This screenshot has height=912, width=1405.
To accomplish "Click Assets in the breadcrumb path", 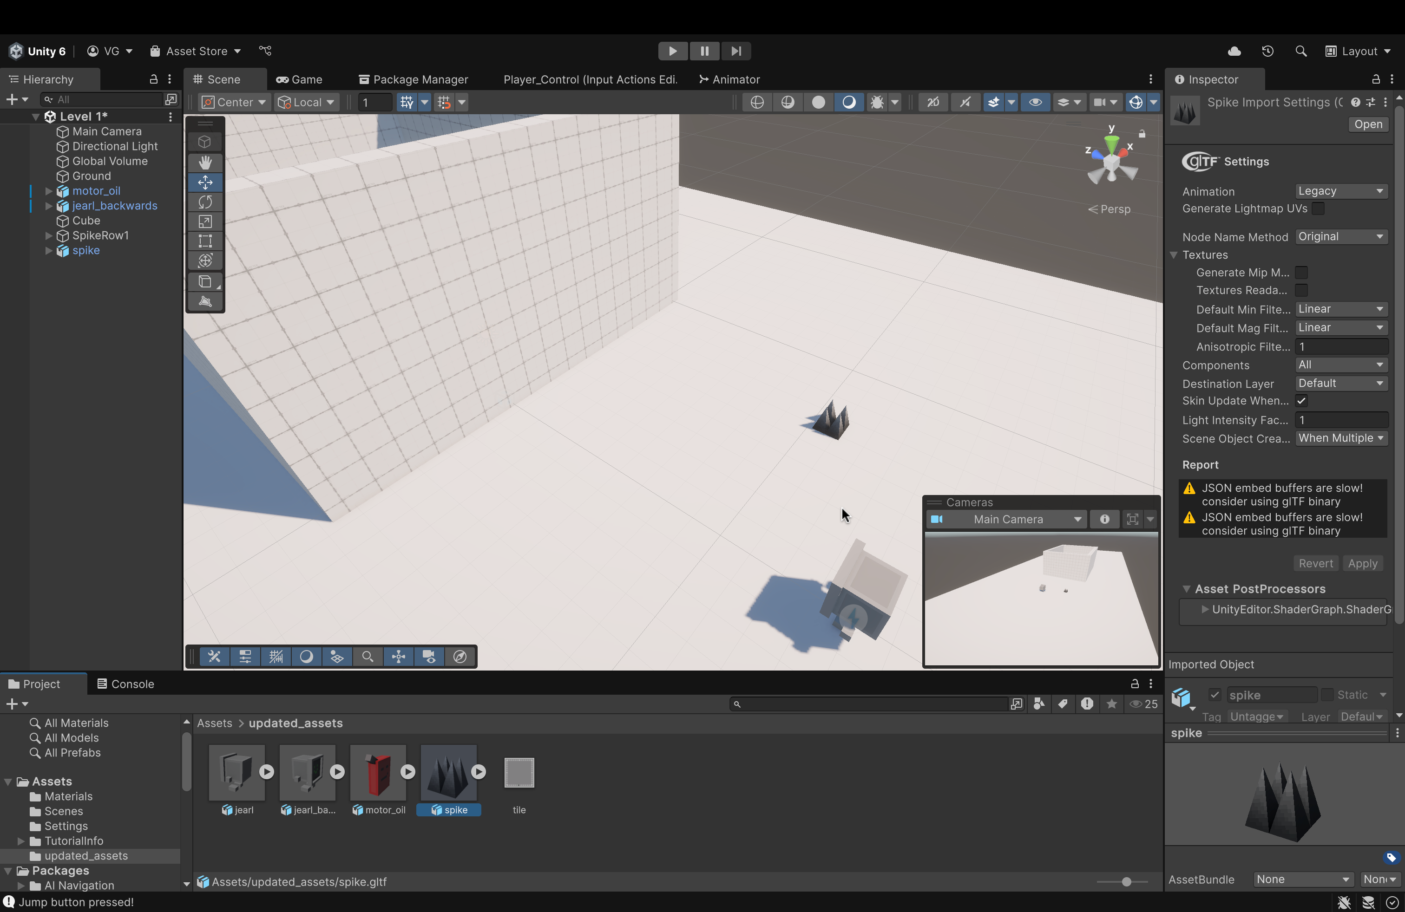I will pyautogui.click(x=214, y=723).
